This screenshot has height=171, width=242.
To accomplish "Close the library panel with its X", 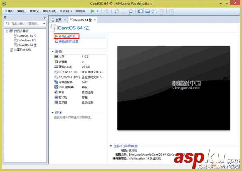I will pos(45,18).
